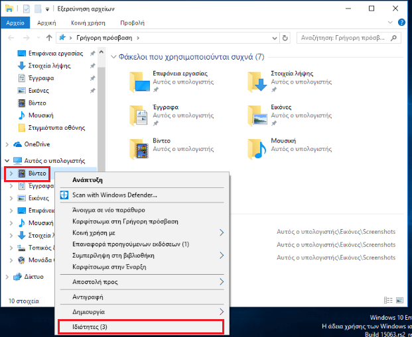Viewport: 412px width, 337px height.
Task: Click the New folder quick access toolbar icon
Action: (x=38, y=9)
